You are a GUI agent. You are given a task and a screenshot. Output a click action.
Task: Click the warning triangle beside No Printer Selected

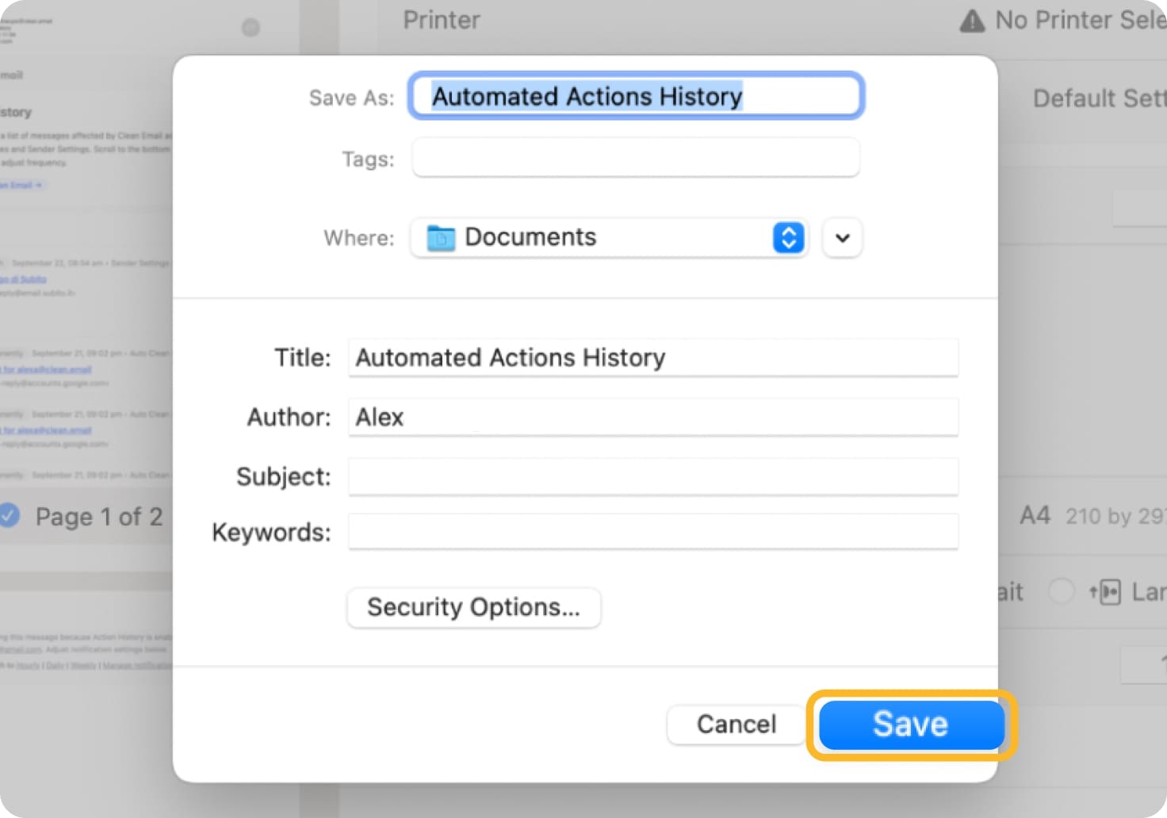973,21
